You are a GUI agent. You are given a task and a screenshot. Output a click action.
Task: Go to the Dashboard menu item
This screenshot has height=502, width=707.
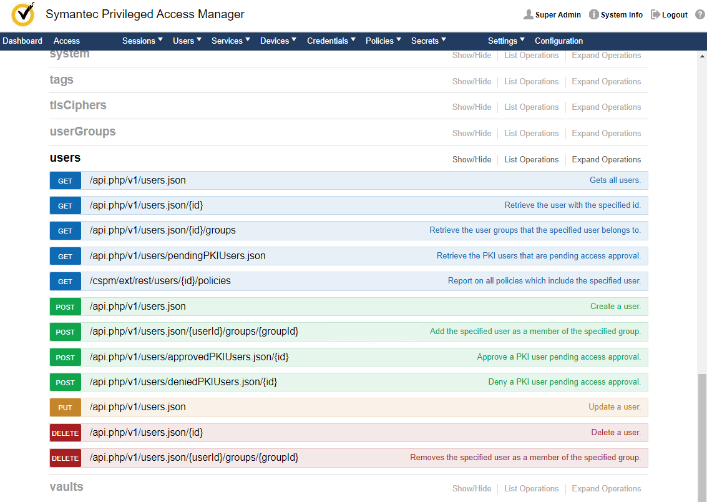point(22,41)
